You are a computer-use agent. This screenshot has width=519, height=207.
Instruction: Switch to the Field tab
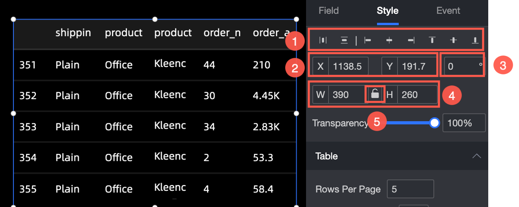[329, 11]
